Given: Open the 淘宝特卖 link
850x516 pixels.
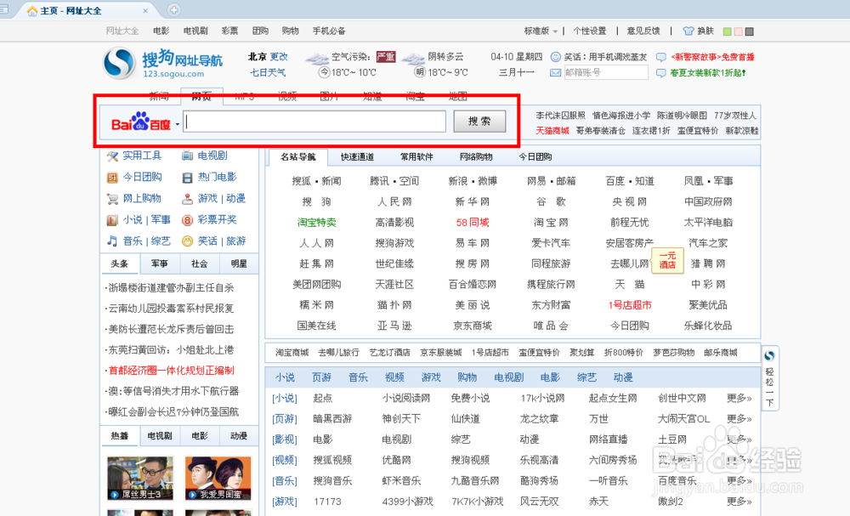Looking at the screenshot, I should pyautogui.click(x=316, y=222).
